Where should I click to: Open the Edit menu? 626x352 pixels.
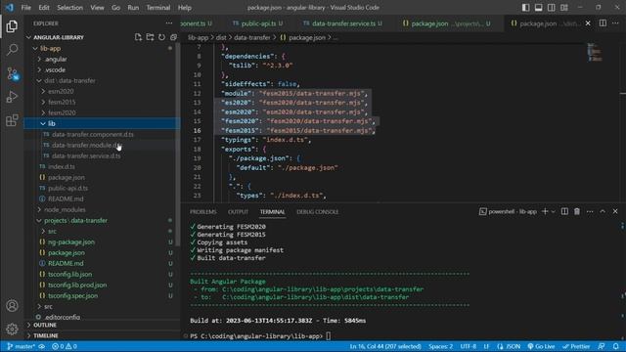pyautogui.click(x=44, y=8)
